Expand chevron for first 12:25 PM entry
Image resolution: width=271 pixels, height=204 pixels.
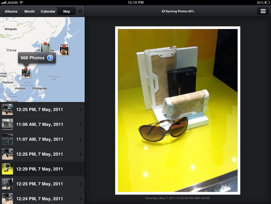tap(81, 109)
